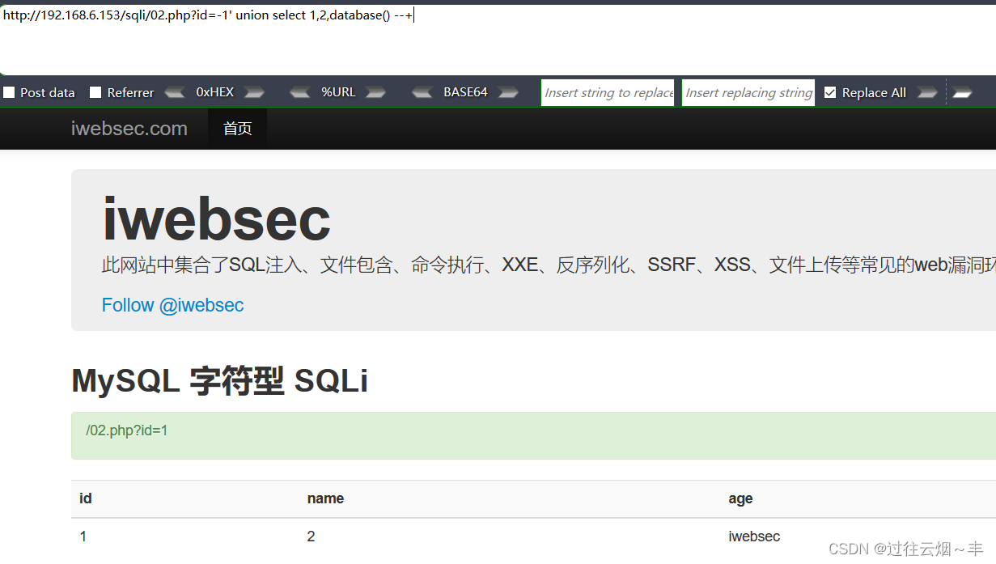This screenshot has width=996, height=564.
Task: Click inside the Insert string to replace field
Action: point(607,92)
